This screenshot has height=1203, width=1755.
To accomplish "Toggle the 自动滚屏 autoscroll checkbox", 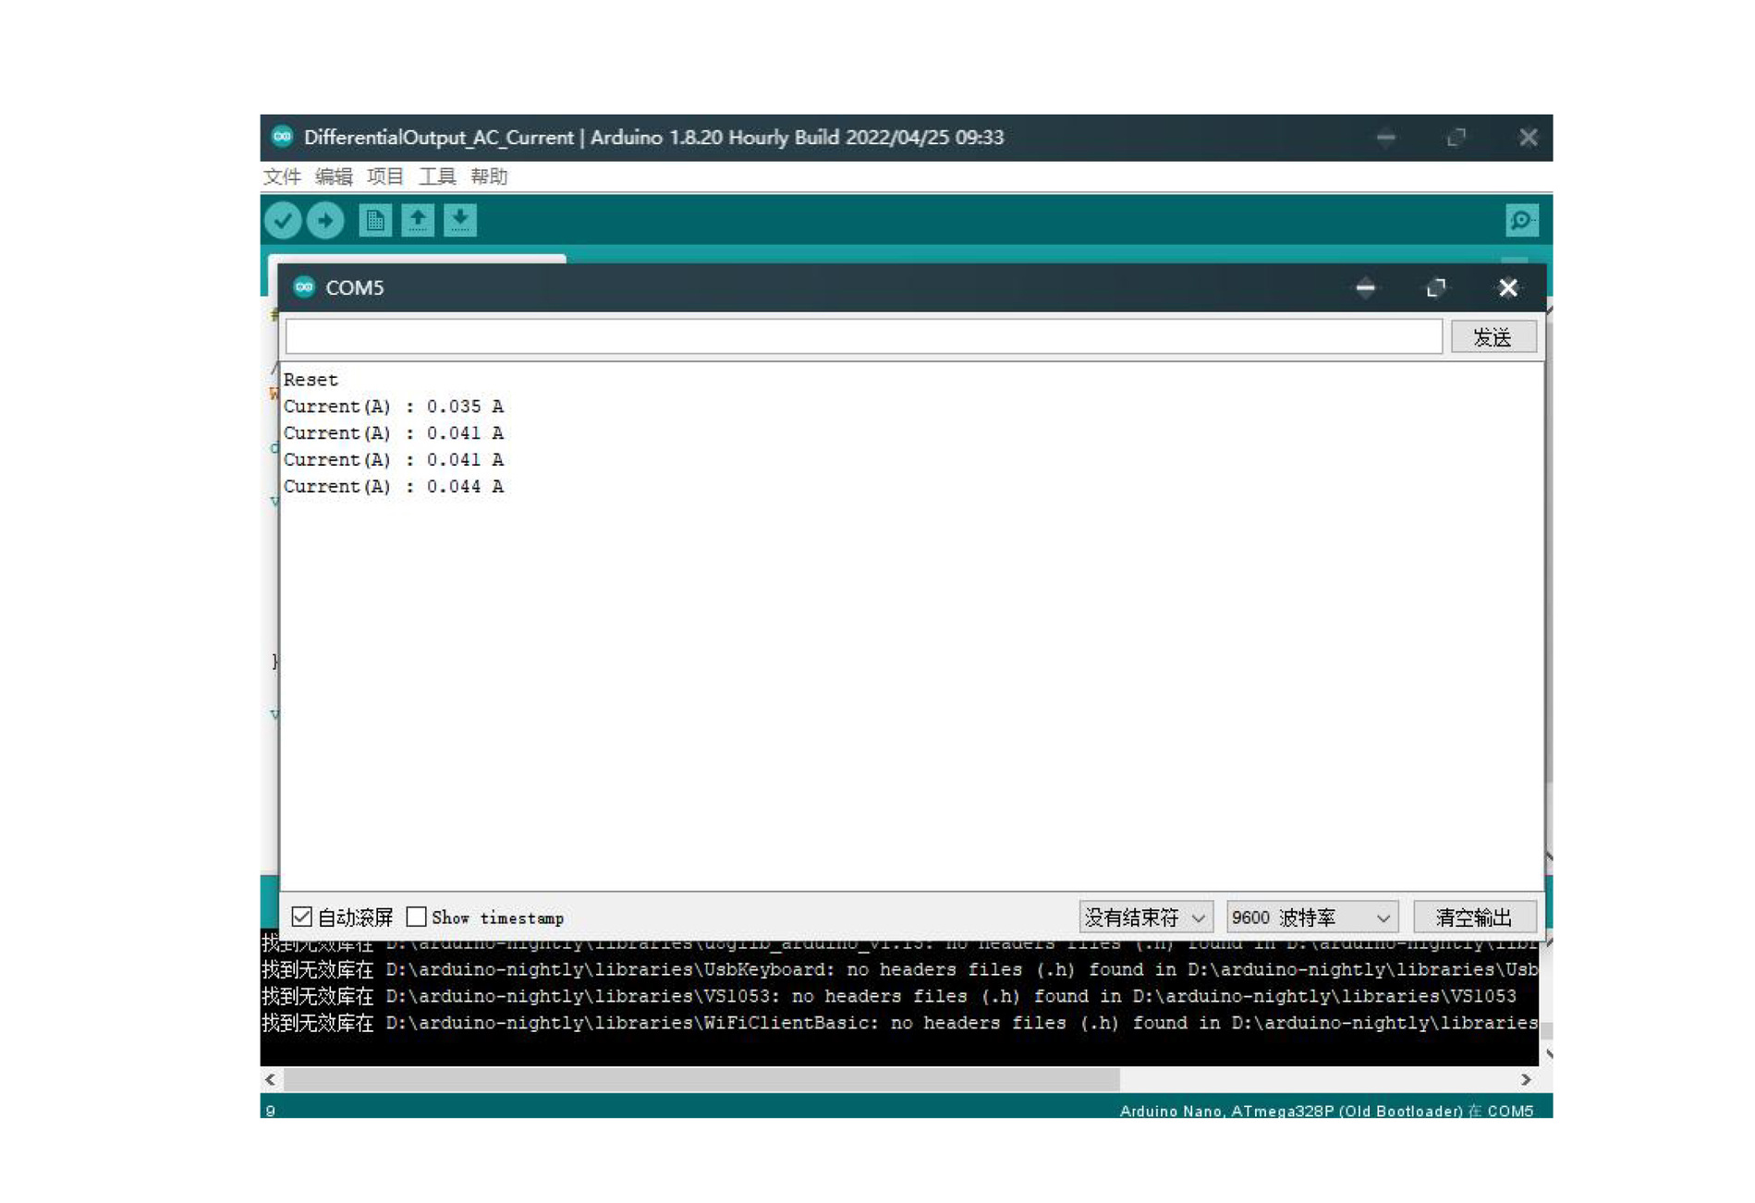I will tap(301, 917).
